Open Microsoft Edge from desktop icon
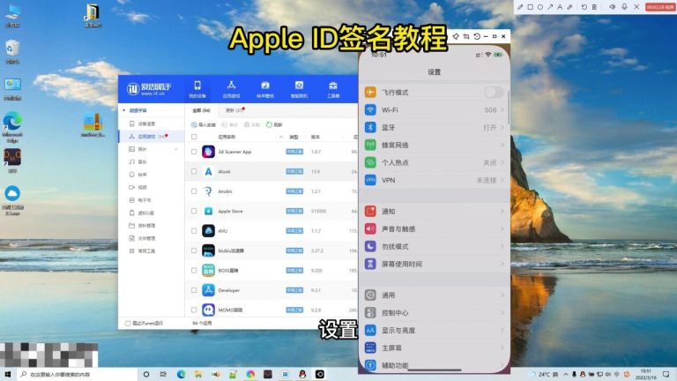Image resolution: width=677 pixels, height=381 pixels. 12,127
